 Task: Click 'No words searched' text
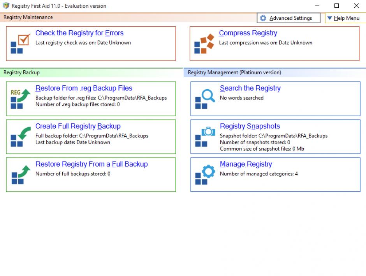tap(241, 98)
